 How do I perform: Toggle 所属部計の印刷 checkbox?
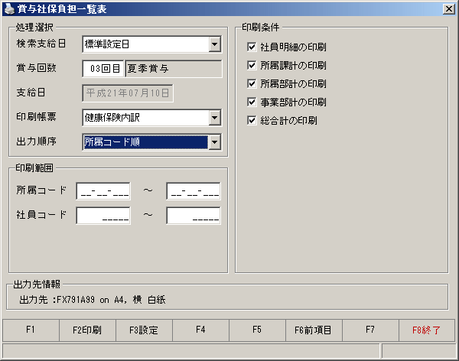252,83
